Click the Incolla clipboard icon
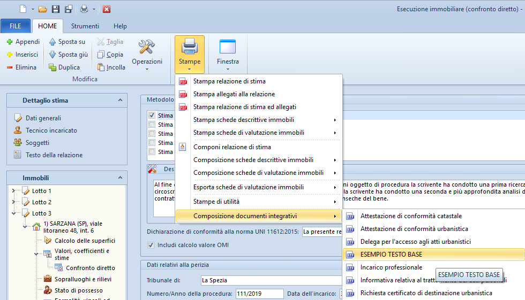 pyautogui.click(x=101, y=67)
